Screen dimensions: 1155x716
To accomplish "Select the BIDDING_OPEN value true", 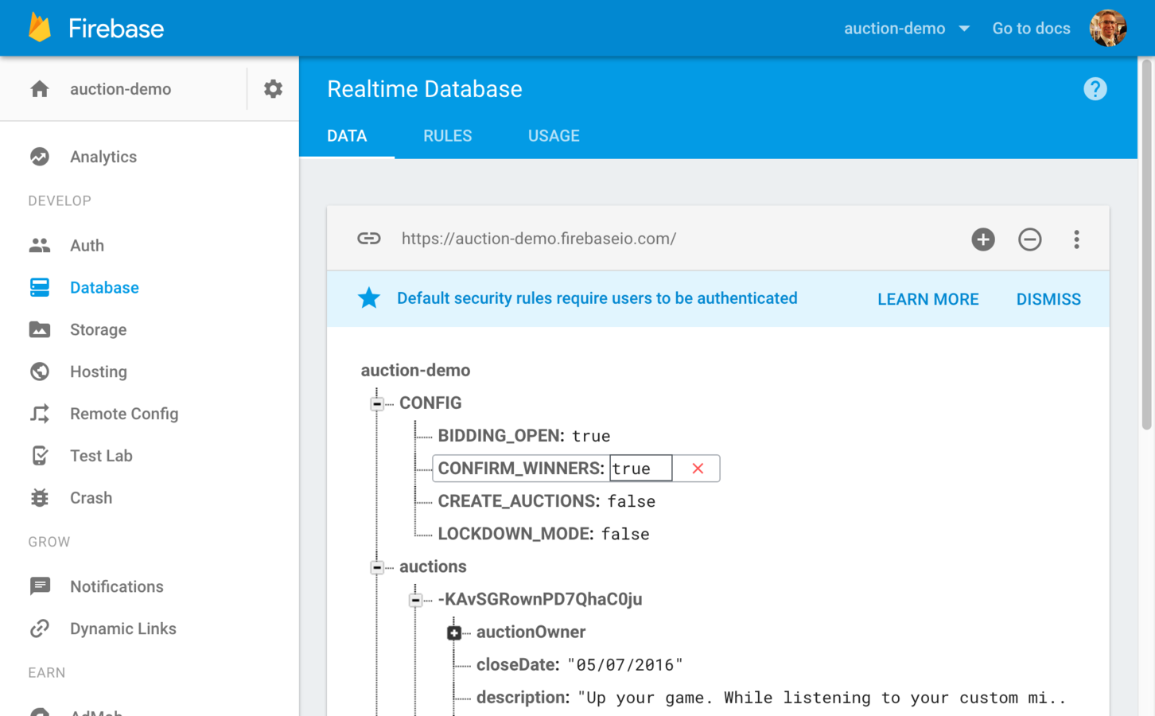I will click(591, 436).
